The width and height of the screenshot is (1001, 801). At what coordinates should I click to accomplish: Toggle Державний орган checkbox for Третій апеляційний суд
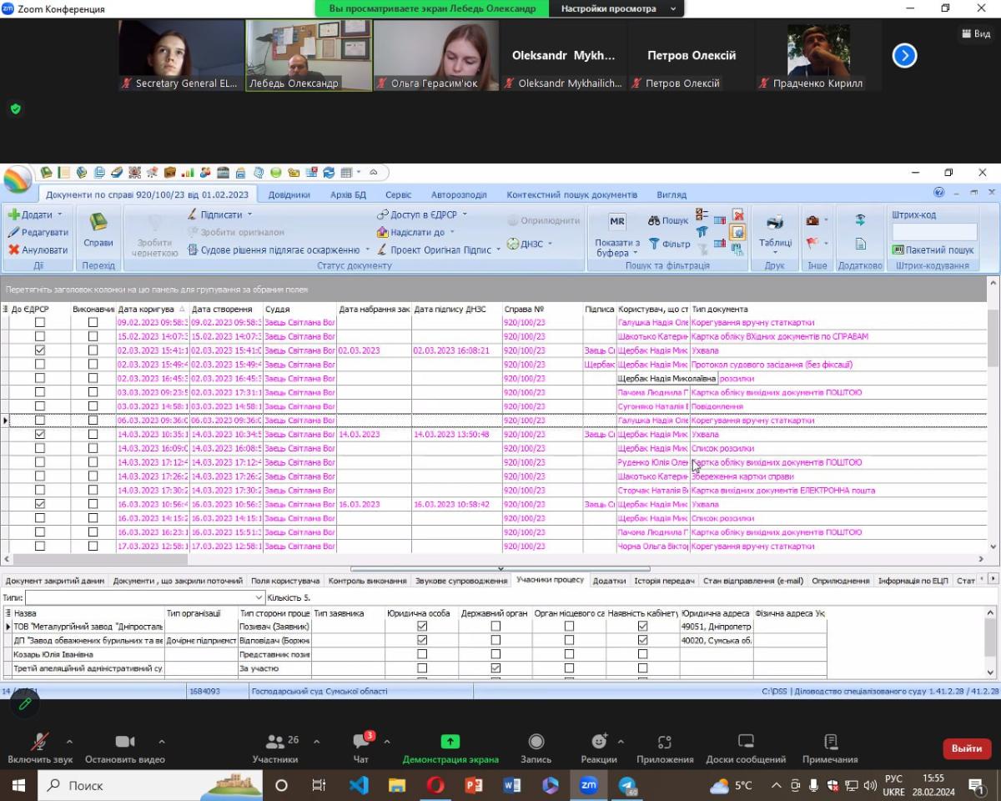coord(495,668)
